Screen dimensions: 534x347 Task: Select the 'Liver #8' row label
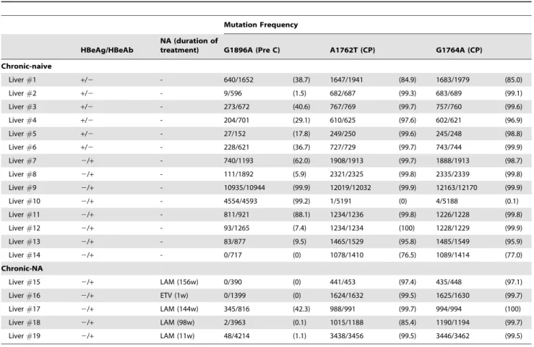tap(22, 173)
